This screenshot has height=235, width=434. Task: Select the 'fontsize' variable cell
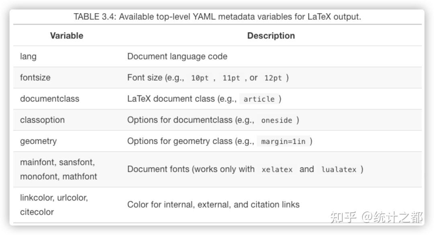35,78
